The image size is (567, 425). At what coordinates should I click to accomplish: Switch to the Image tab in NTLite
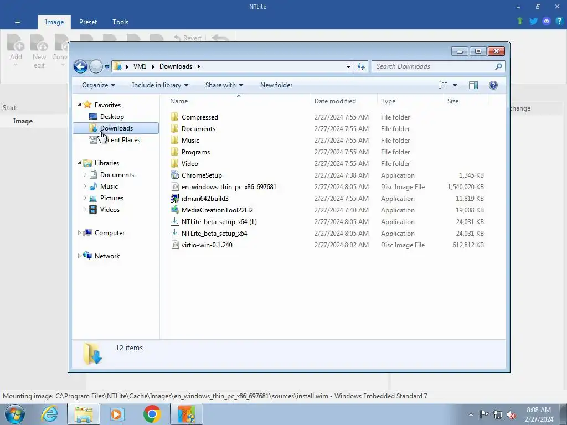54,22
